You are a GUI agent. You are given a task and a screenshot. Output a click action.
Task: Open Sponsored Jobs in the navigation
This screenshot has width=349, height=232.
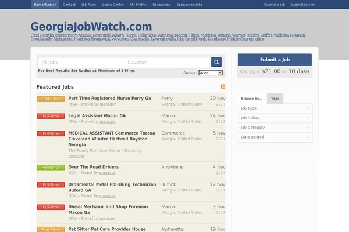pyautogui.click(x=190, y=5)
